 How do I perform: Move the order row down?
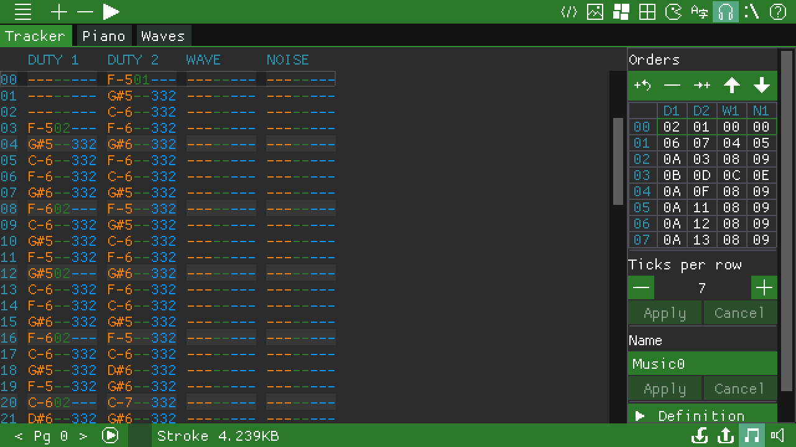coord(762,86)
